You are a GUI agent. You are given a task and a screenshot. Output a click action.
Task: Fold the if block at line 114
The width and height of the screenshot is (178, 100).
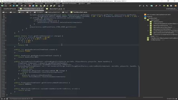point(6,41)
